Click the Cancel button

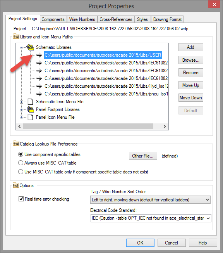coord(172,243)
